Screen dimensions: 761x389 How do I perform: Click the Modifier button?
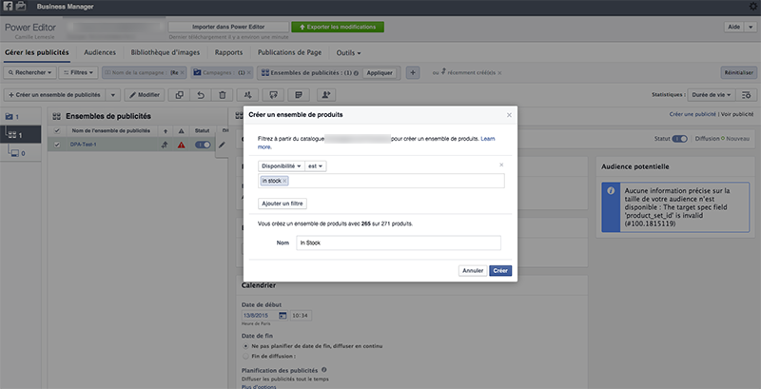pos(145,95)
